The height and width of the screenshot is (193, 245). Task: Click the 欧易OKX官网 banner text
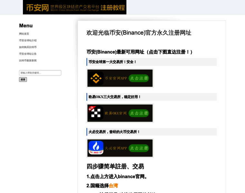[116, 113]
